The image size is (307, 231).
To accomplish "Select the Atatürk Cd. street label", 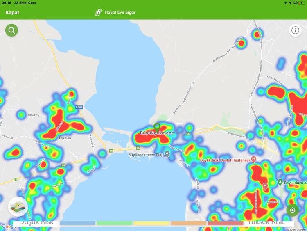I will (33, 115).
